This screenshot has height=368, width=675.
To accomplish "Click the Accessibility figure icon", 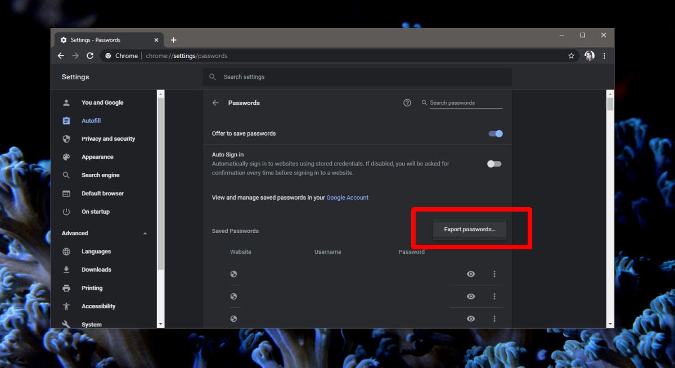I will [x=66, y=306].
